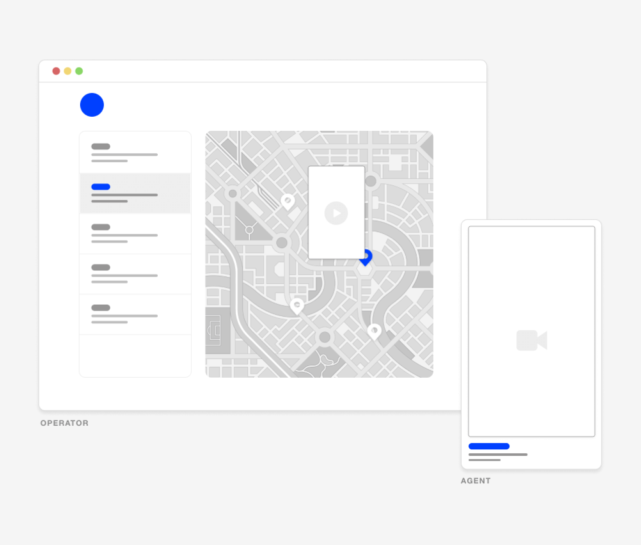Click the video camera icon in agent panel
The width and height of the screenshot is (641, 545).
pyautogui.click(x=532, y=341)
